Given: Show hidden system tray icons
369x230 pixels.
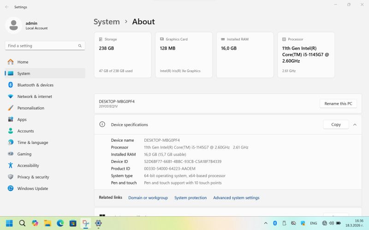Looking at the screenshot, I should [x=266, y=223].
